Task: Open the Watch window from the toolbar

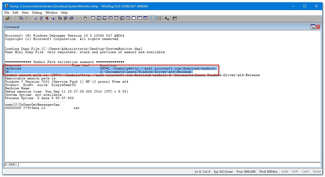Action: (99, 18)
